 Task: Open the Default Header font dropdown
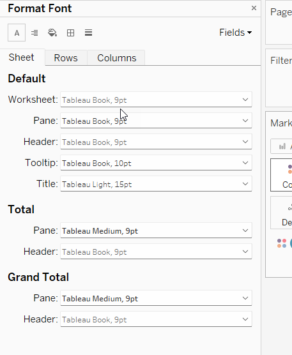tap(156, 142)
